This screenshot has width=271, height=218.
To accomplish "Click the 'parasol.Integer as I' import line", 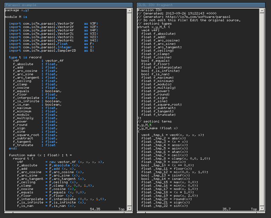I will (x=51, y=47).
